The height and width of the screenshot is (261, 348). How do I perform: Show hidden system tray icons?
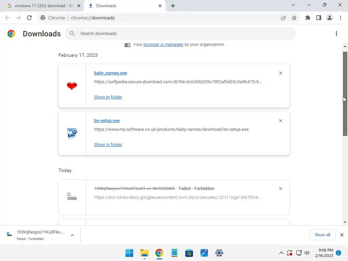281,253
